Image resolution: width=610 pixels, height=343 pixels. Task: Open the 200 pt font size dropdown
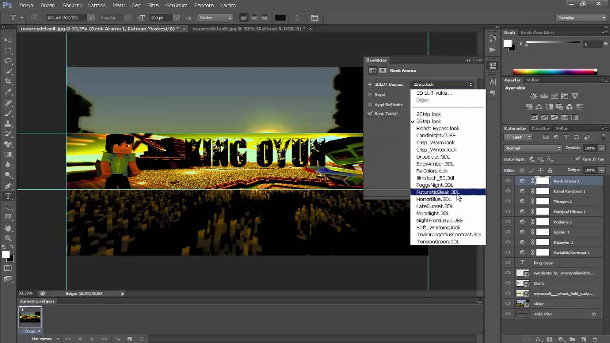(176, 18)
